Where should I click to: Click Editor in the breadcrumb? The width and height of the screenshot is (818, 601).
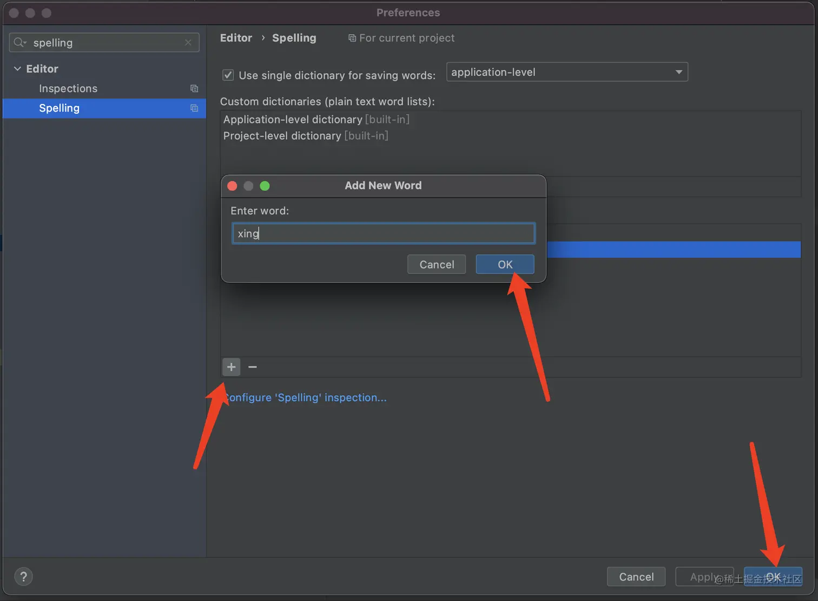click(236, 38)
